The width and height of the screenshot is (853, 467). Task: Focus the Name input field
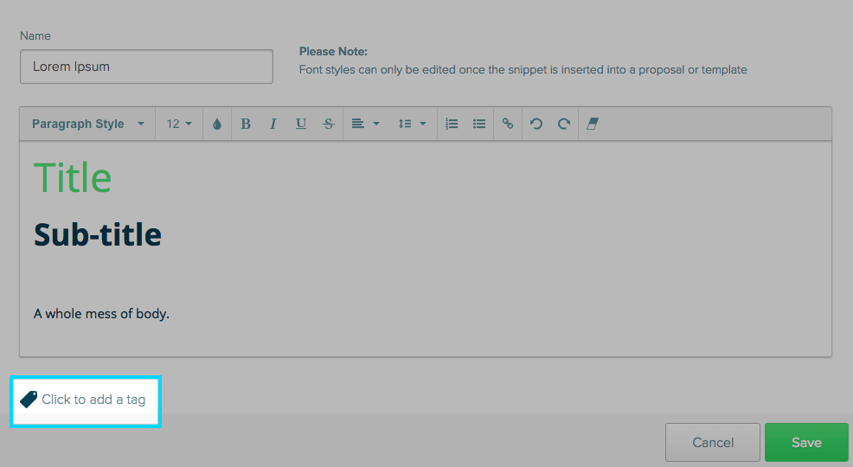click(146, 67)
